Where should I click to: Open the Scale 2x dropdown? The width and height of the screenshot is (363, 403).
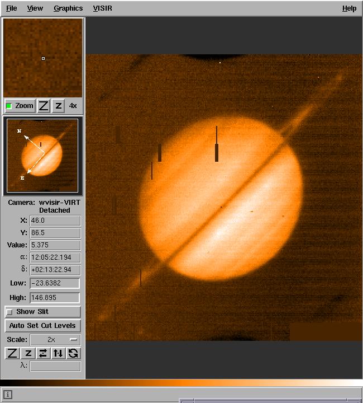coord(55,340)
